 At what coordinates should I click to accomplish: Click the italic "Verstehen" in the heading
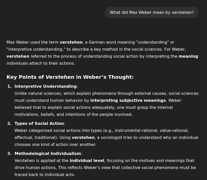point(60,77)
